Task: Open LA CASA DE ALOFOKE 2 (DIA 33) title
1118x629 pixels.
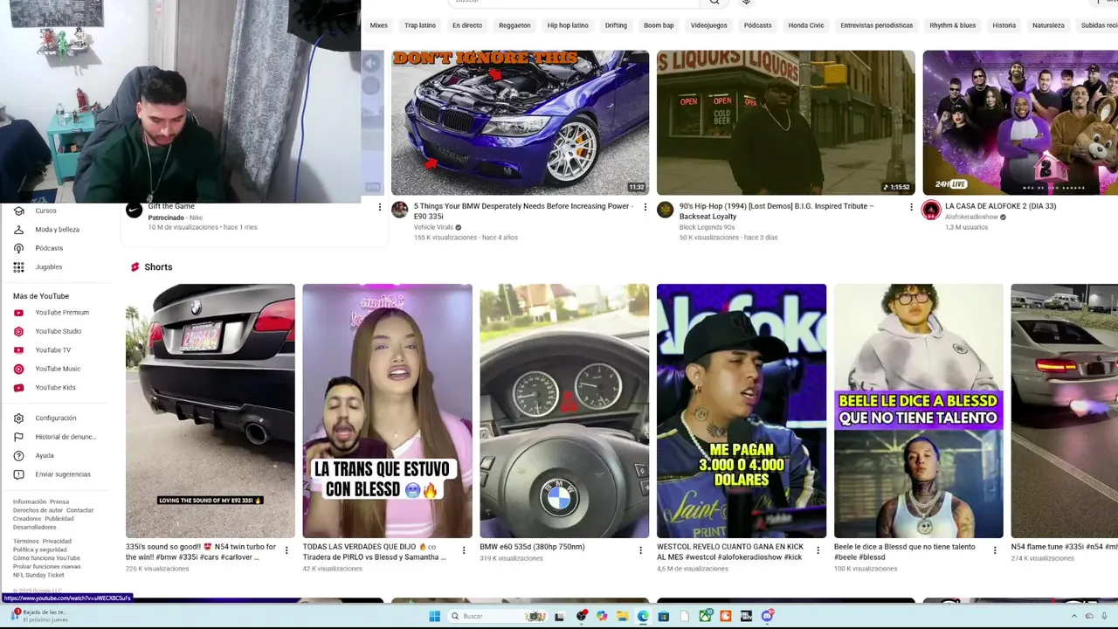Action: click(1000, 206)
